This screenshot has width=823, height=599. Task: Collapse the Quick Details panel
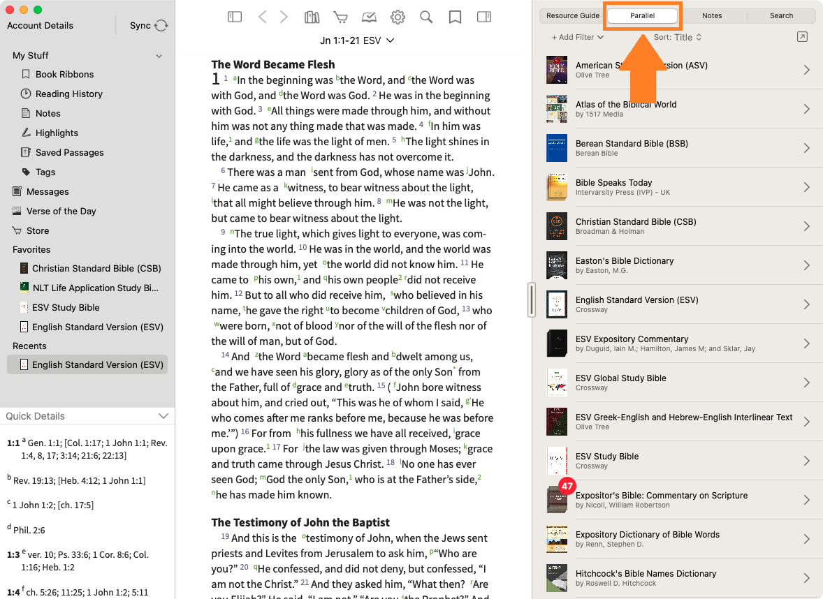163,416
